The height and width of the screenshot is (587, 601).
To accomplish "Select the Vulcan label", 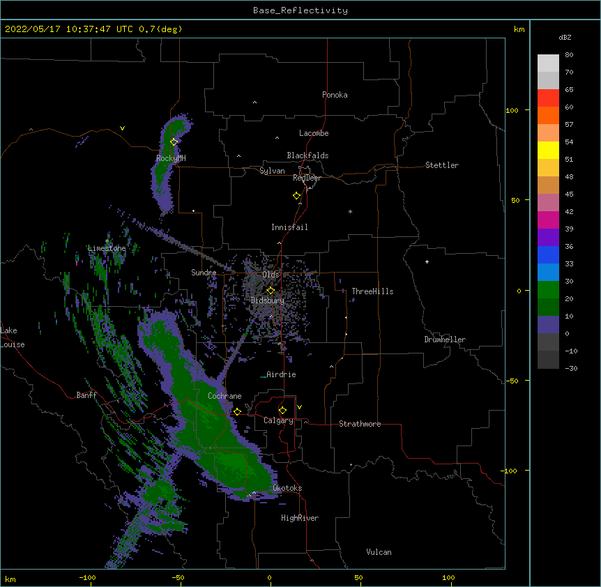I will (379, 552).
